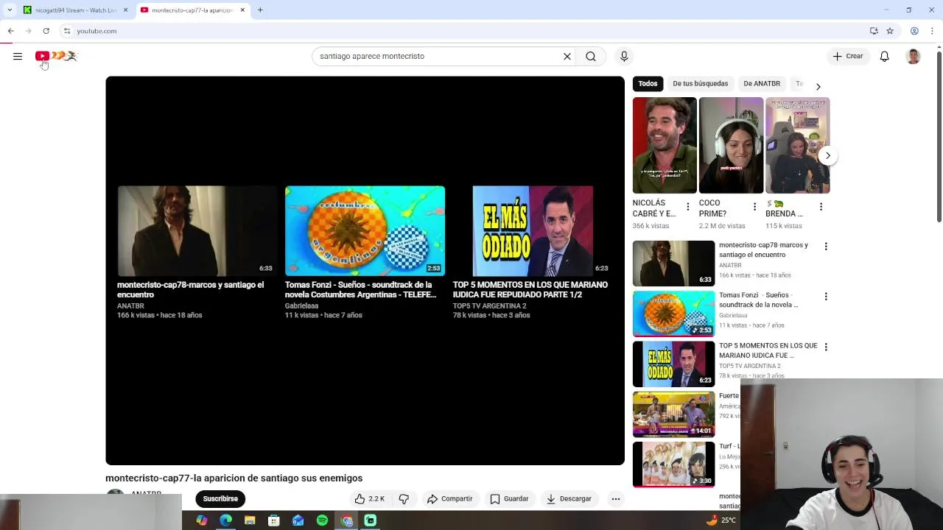This screenshot has width=943, height=530.
Task: Open the sidebar Turf 3:30 video thumbnail
Action: pyautogui.click(x=673, y=464)
